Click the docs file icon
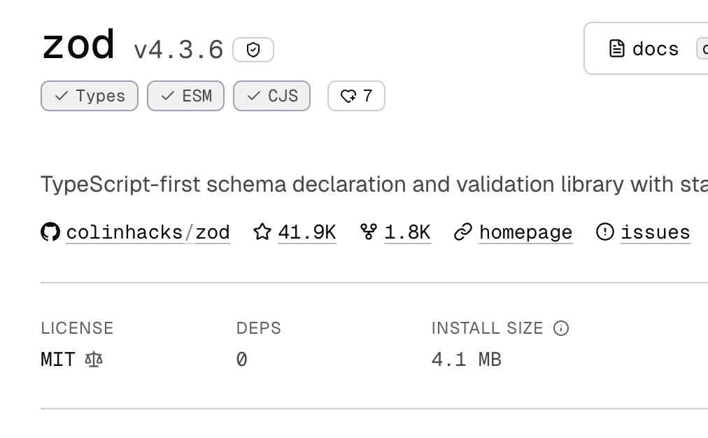 coord(617,48)
